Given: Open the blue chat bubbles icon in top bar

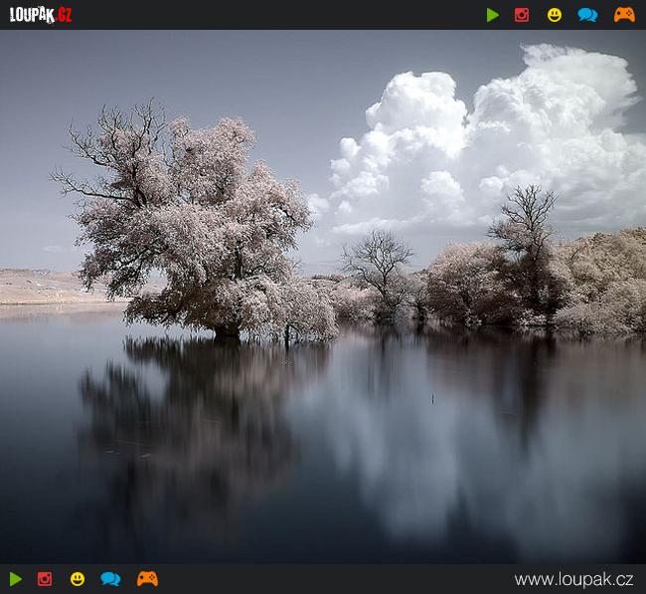Looking at the screenshot, I should [587, 15].
